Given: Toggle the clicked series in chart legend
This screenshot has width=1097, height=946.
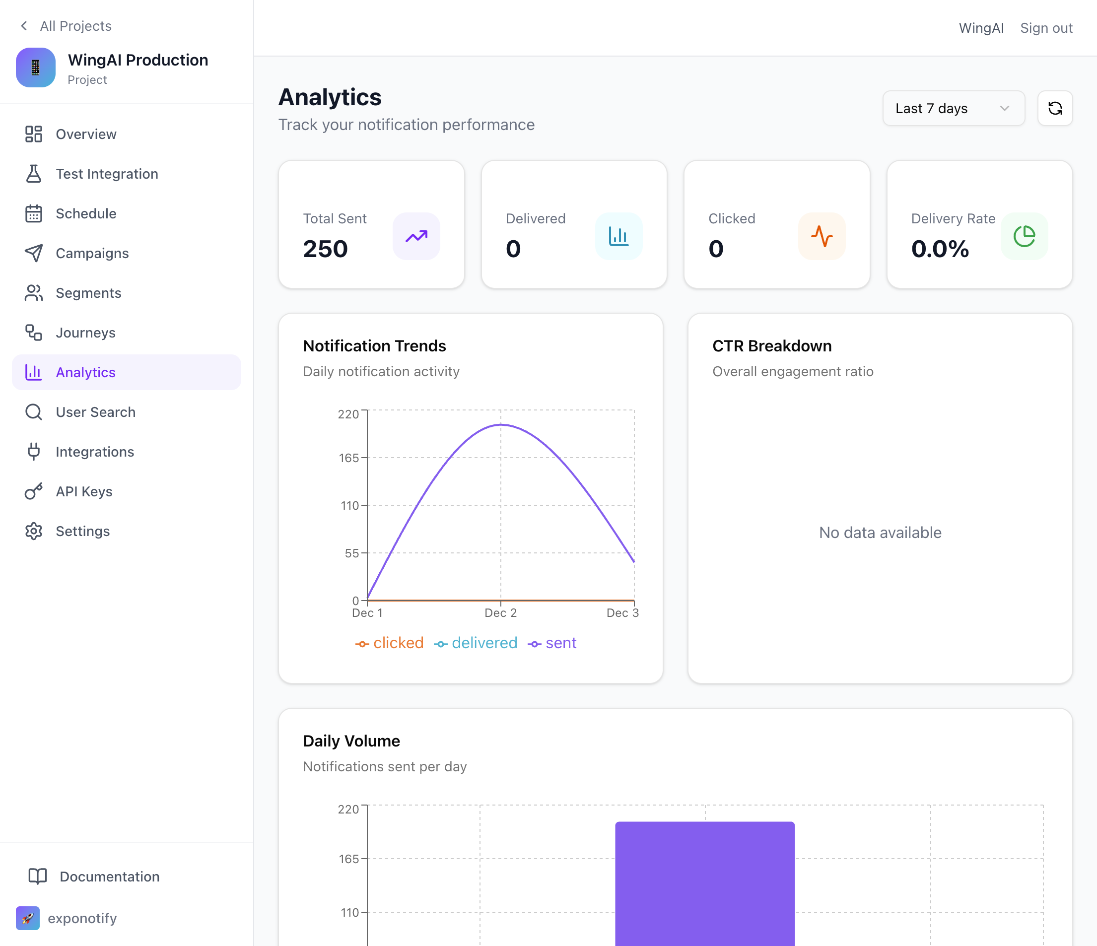Looking at the screenshot, I should point(389,643).
